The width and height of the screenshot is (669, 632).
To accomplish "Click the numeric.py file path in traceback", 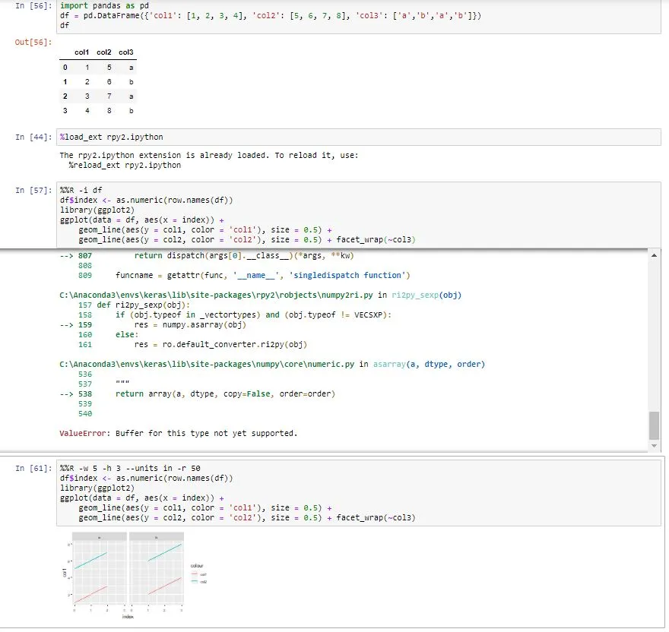I will (207, 364).
